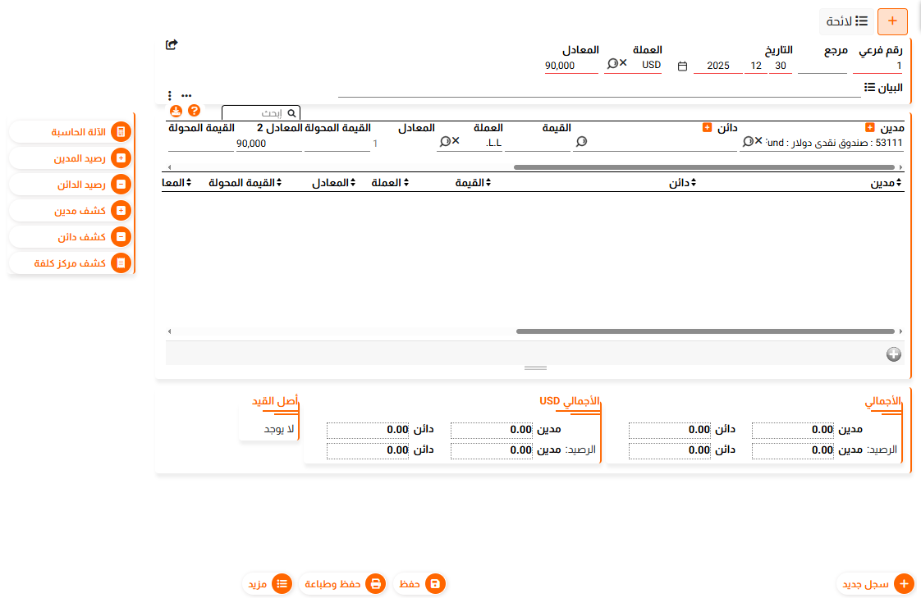Click the orange plus next to دائن label
Viewport: 921px width, 598px height.
pyautogui.click(x=708, y=128)
